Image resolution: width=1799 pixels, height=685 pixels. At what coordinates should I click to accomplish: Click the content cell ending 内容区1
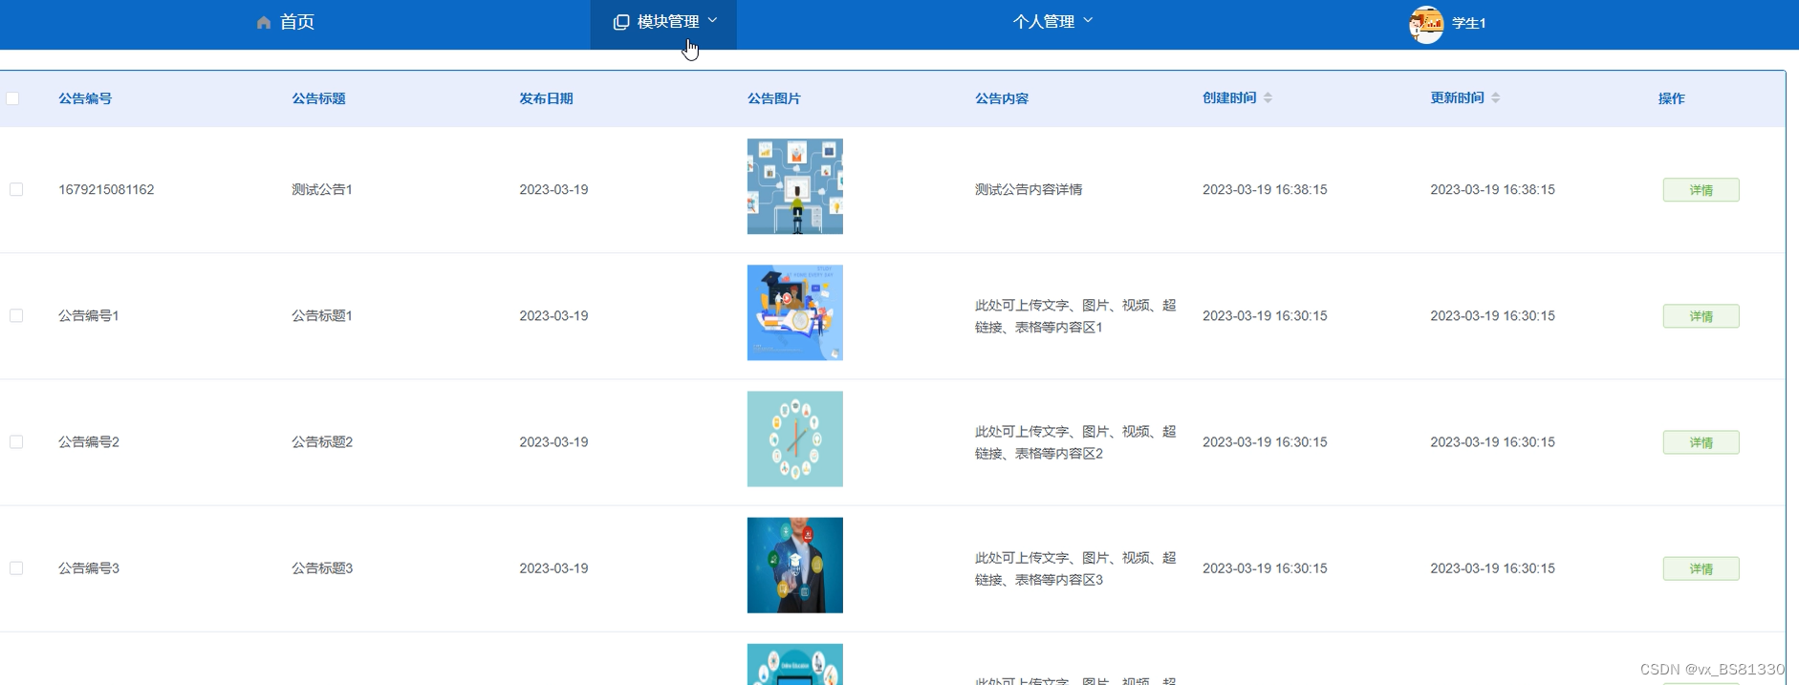point(1075,316)
